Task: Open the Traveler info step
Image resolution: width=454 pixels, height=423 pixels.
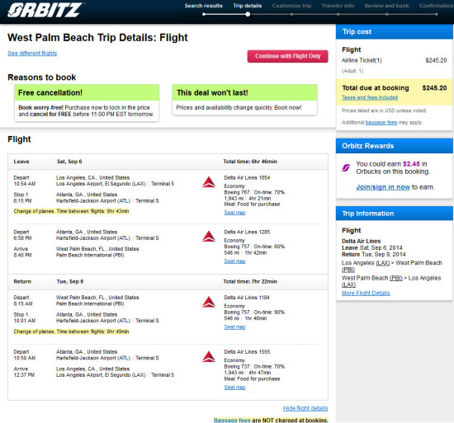Action: tap(338, 6)
